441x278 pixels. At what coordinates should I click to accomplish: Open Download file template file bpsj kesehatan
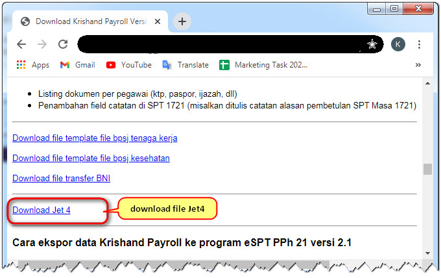click(91, 158)
